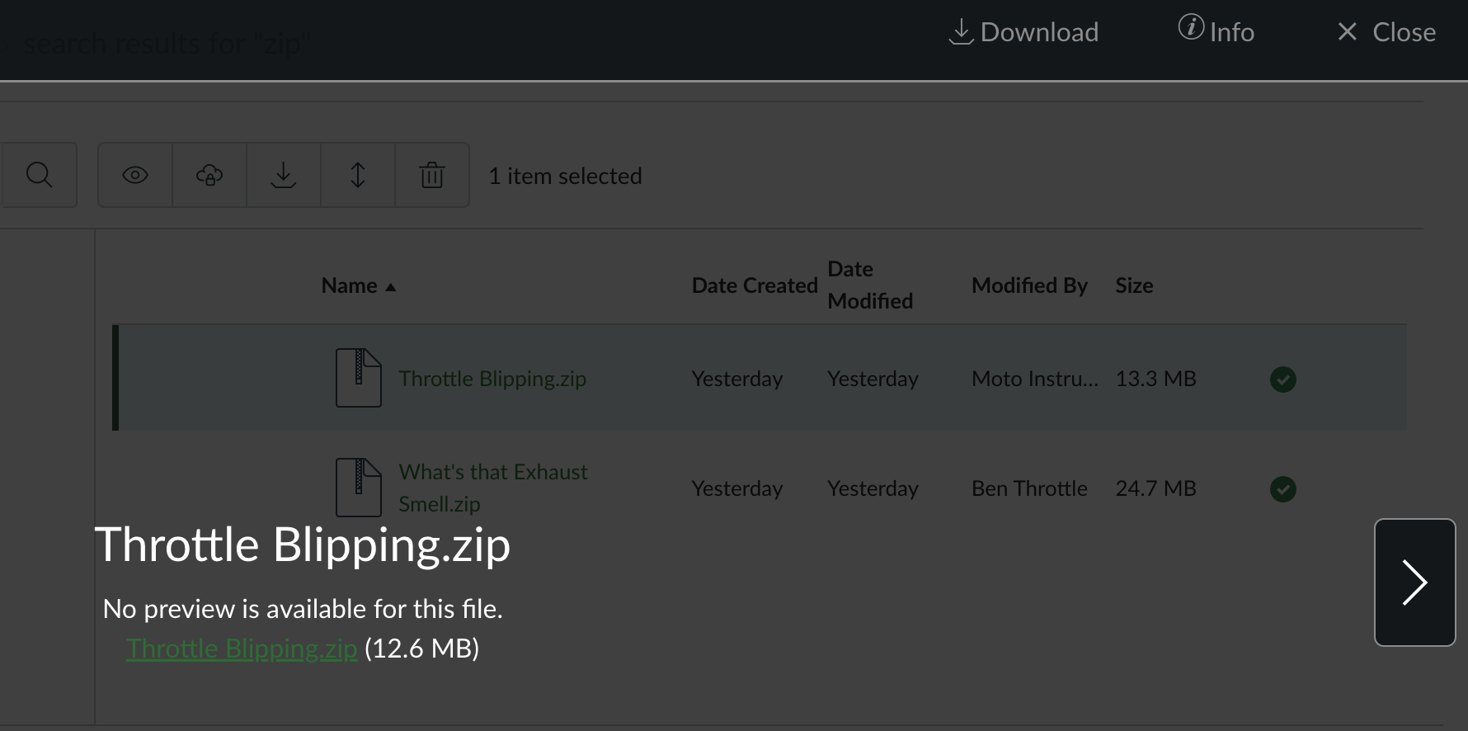Go to next file with right chevron
Screen dimensions: 1468x731
point(1414,582)
